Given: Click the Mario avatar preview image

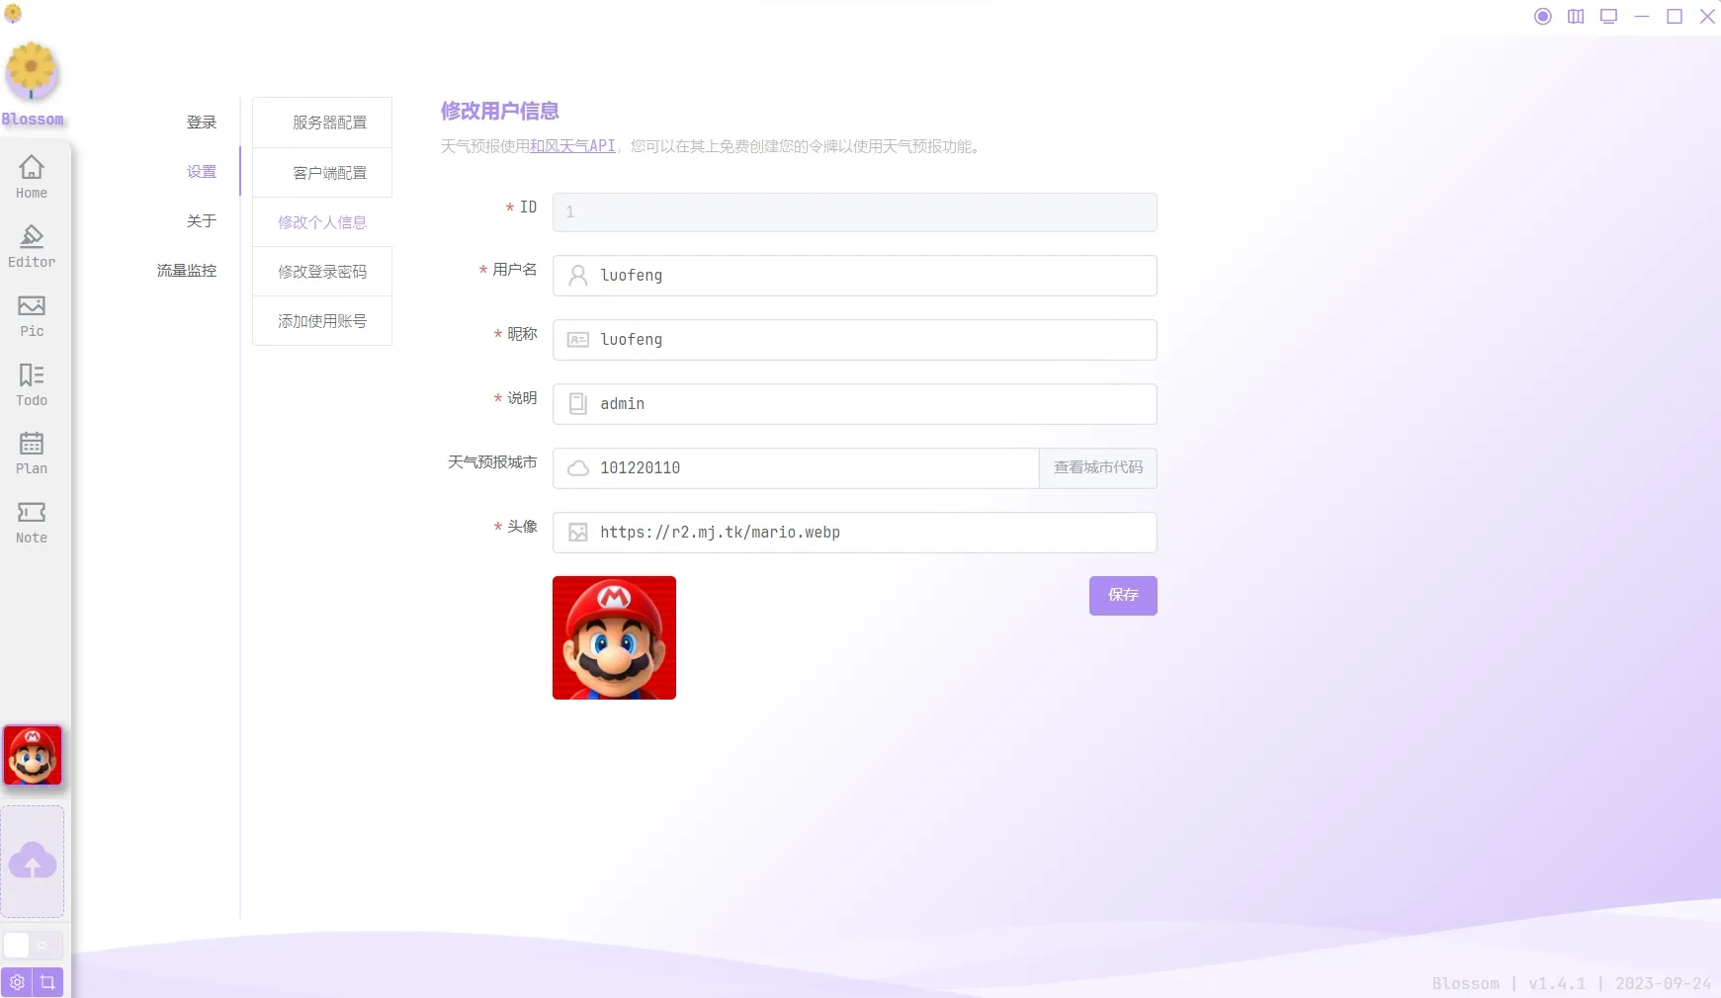Looking at the screenshot, I should pos(614,638).
